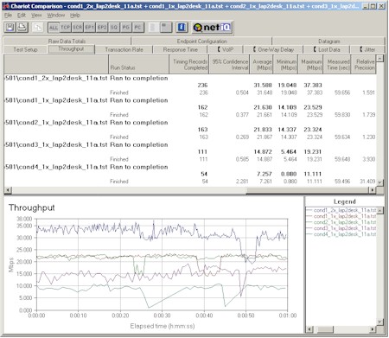
Task: Open the Window menu
Action: (56, 16)
